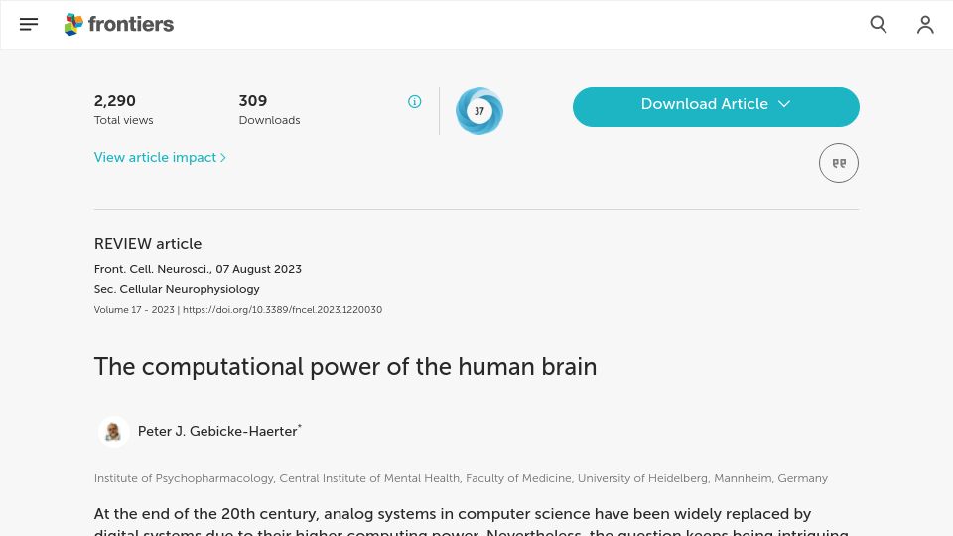Screen dimensions: 953x536
Task: Click the Total views label
Action: [123, 120]
